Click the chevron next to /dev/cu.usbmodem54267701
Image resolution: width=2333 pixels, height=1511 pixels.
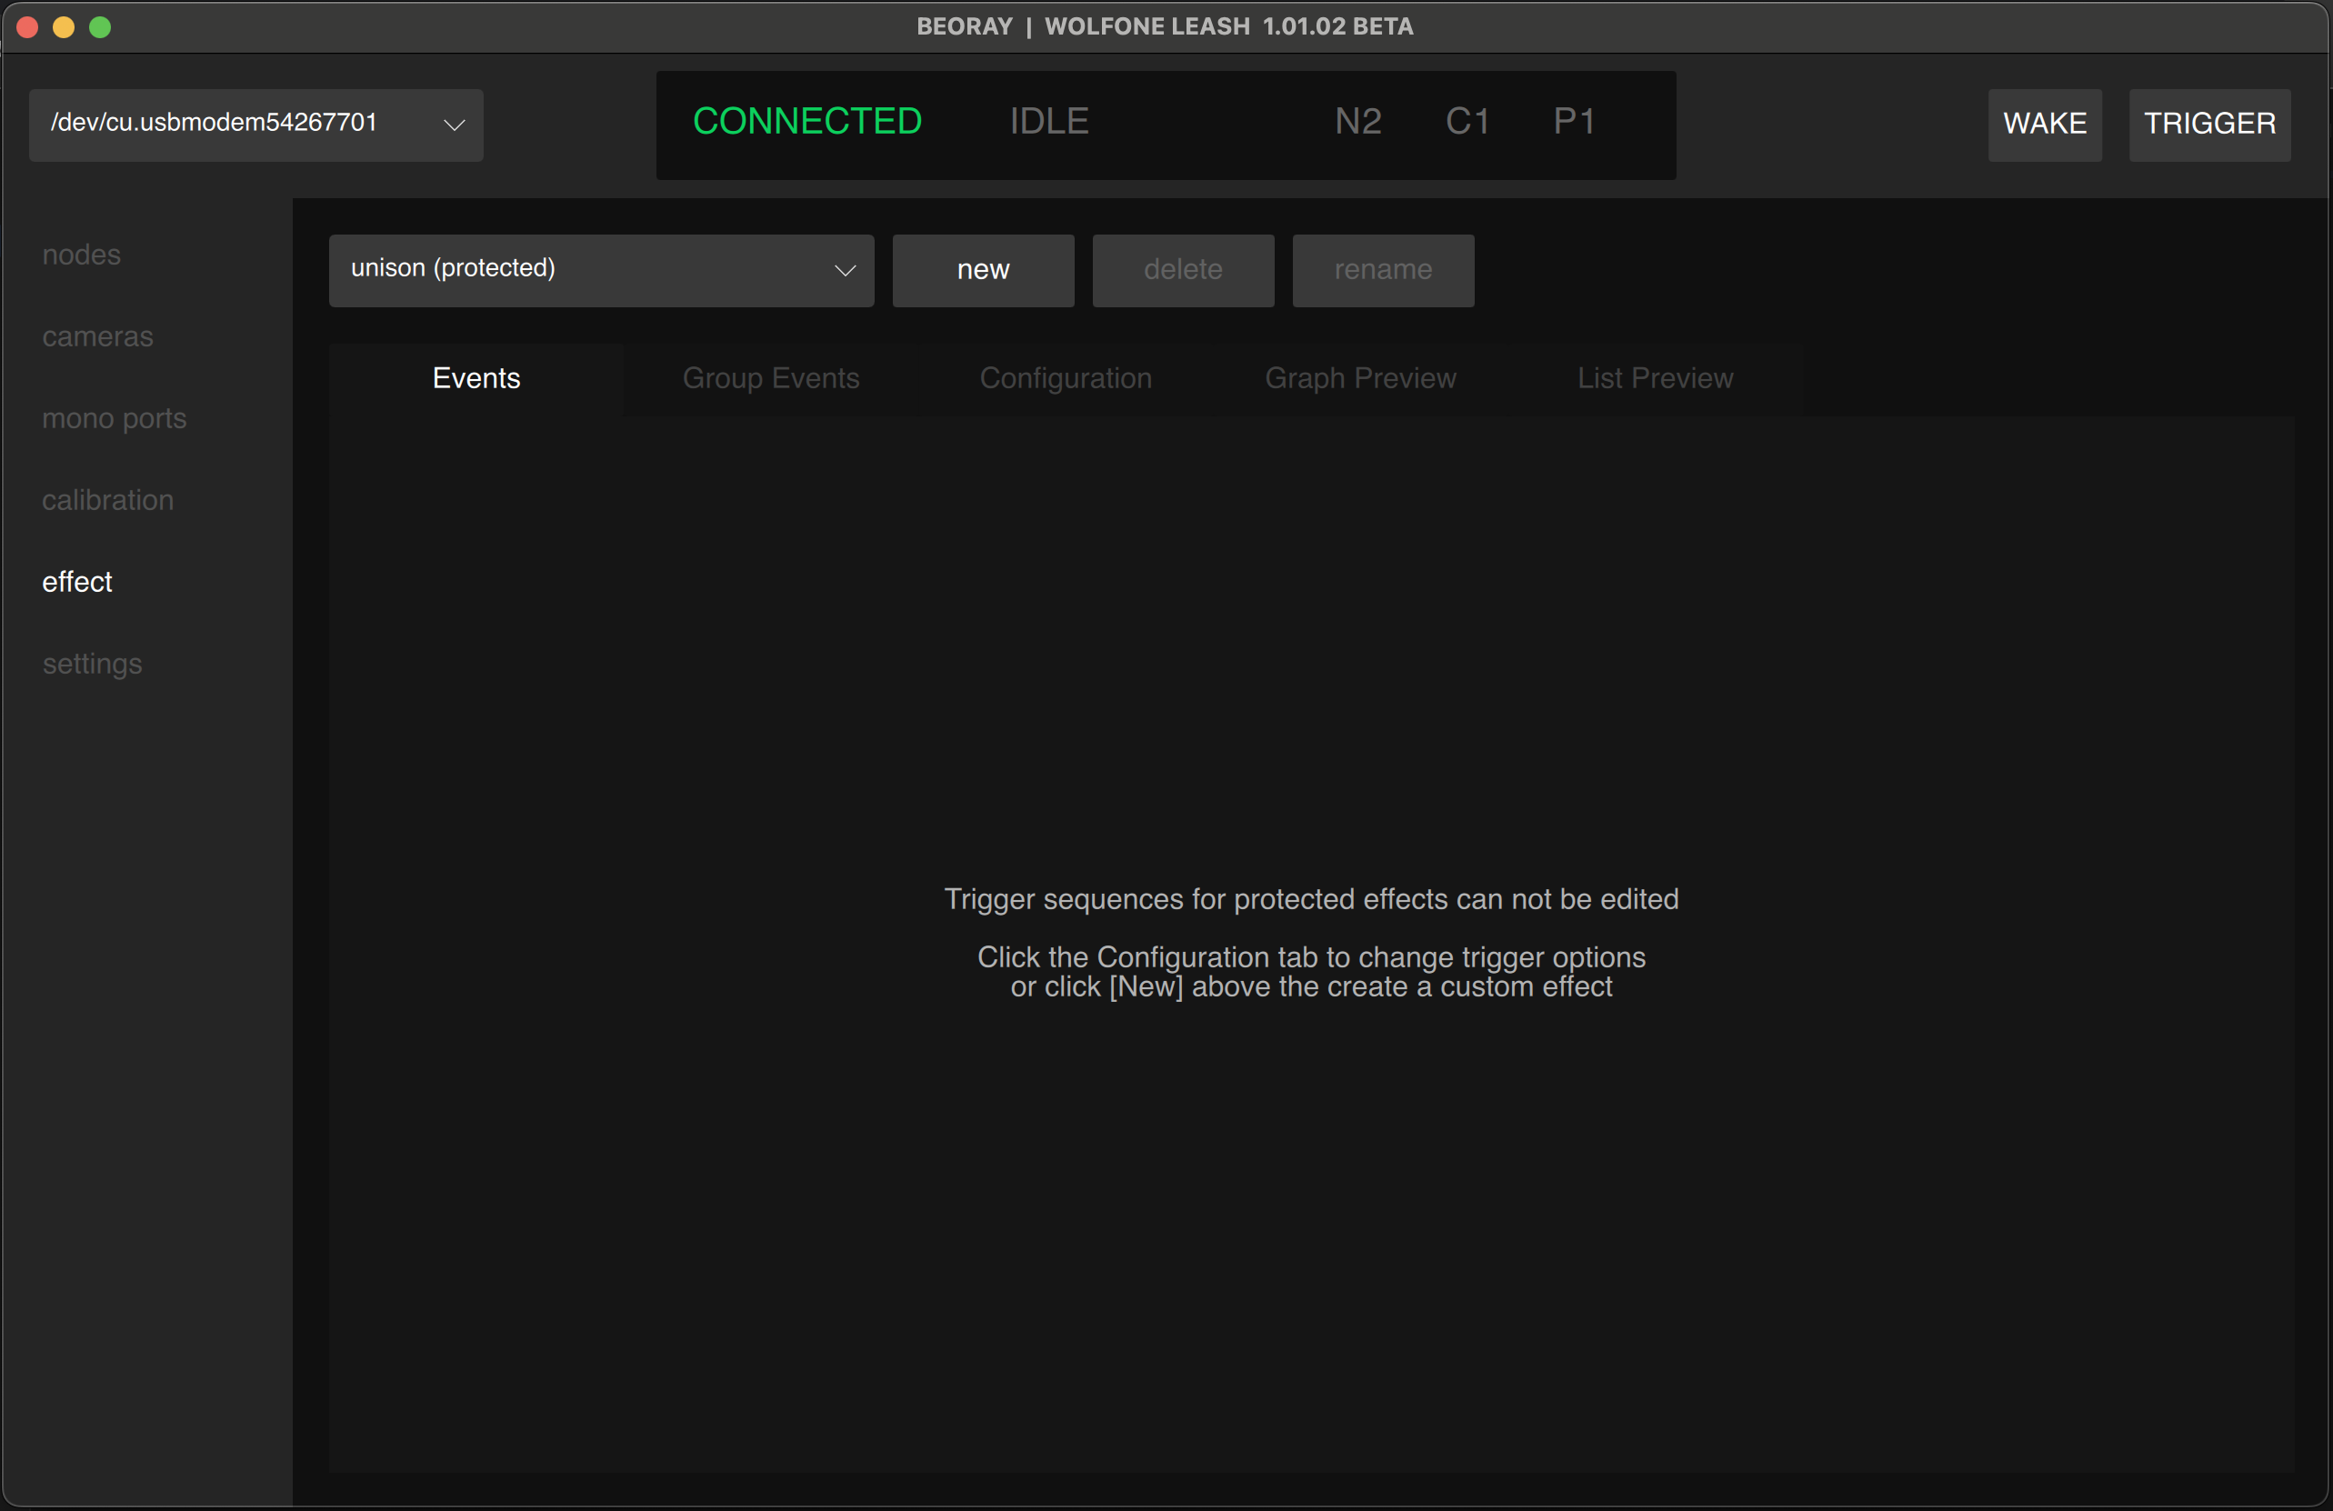tap(453, 125)
